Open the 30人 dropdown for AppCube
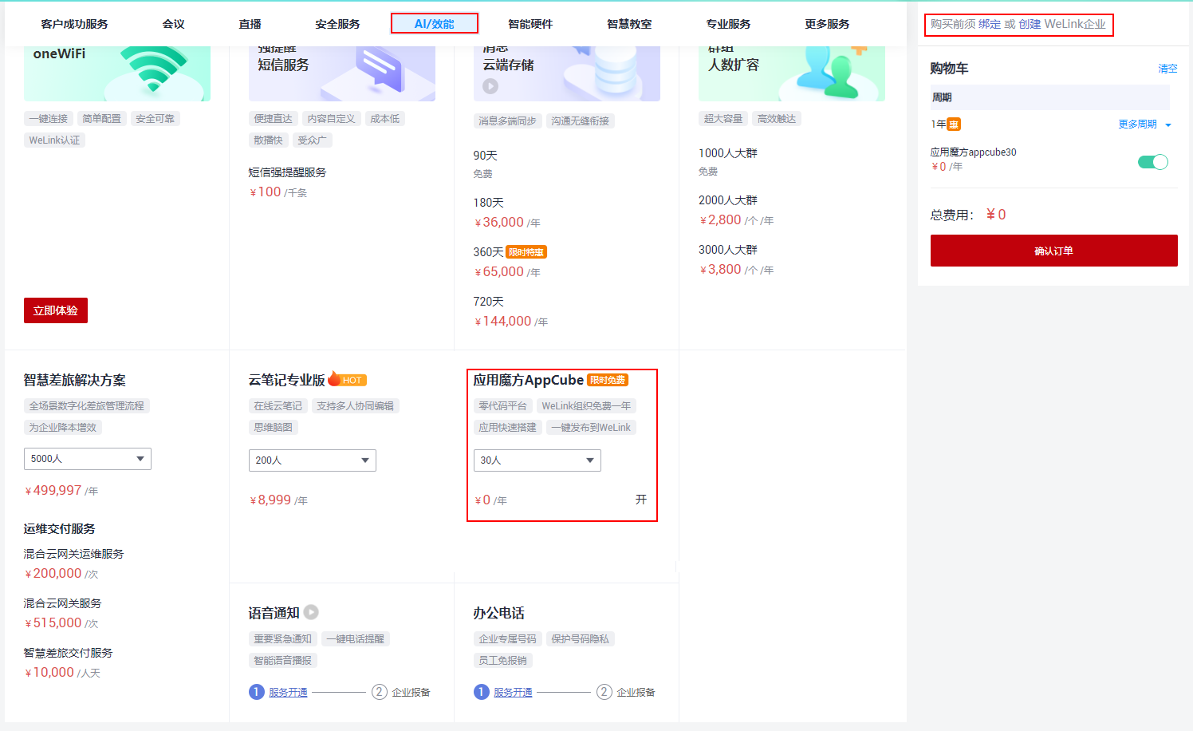The width and height of the screenshot is (1193, 731). point(537,460)
